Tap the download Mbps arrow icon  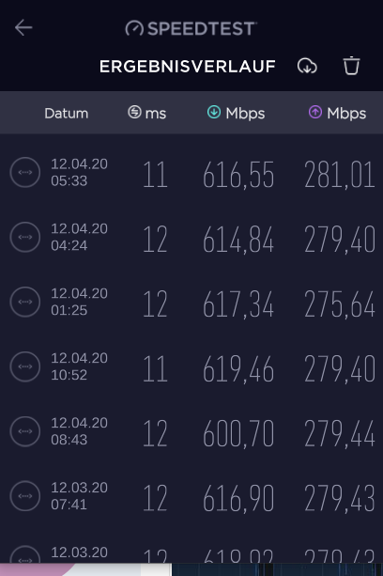[214, 112]
